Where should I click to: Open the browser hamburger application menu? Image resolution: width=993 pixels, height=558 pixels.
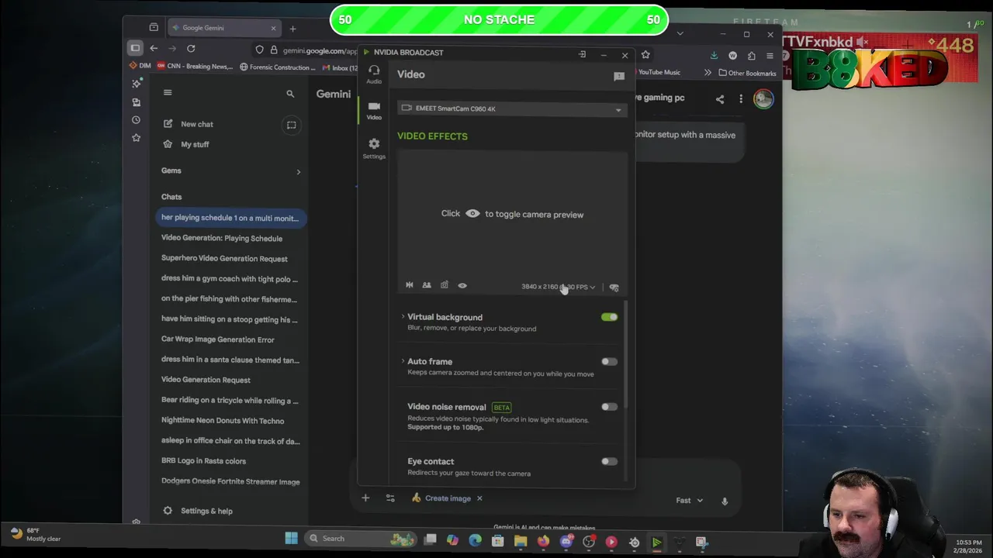pyautogui.click(x=770, y=56)
